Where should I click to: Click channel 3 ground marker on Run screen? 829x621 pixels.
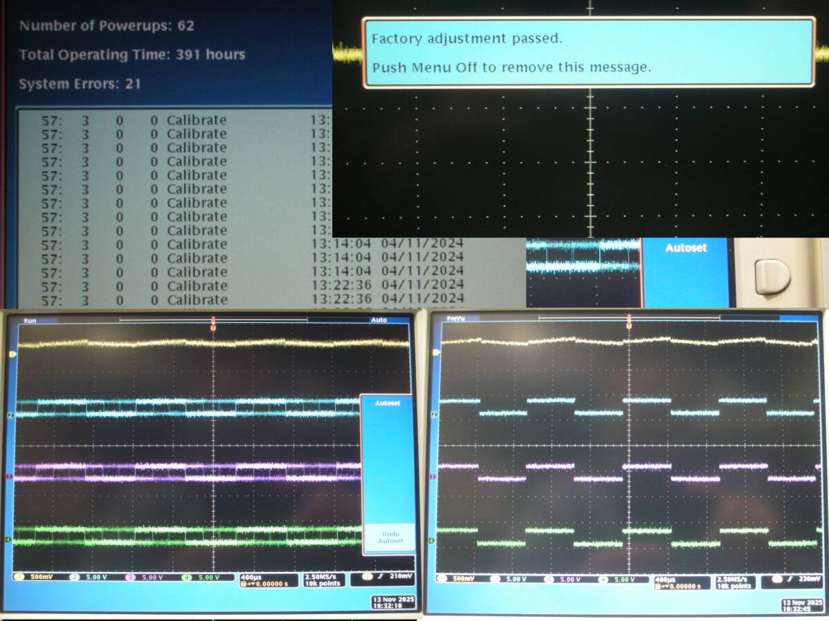[10, 476]
